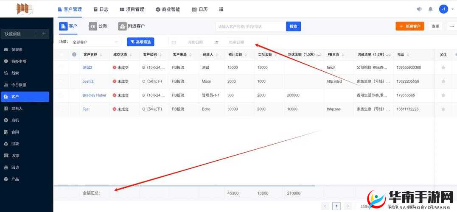The height and width of the screenshot is (212, 457).
Task: Click the company logo at top left
Action: click(x=25, y=9)
